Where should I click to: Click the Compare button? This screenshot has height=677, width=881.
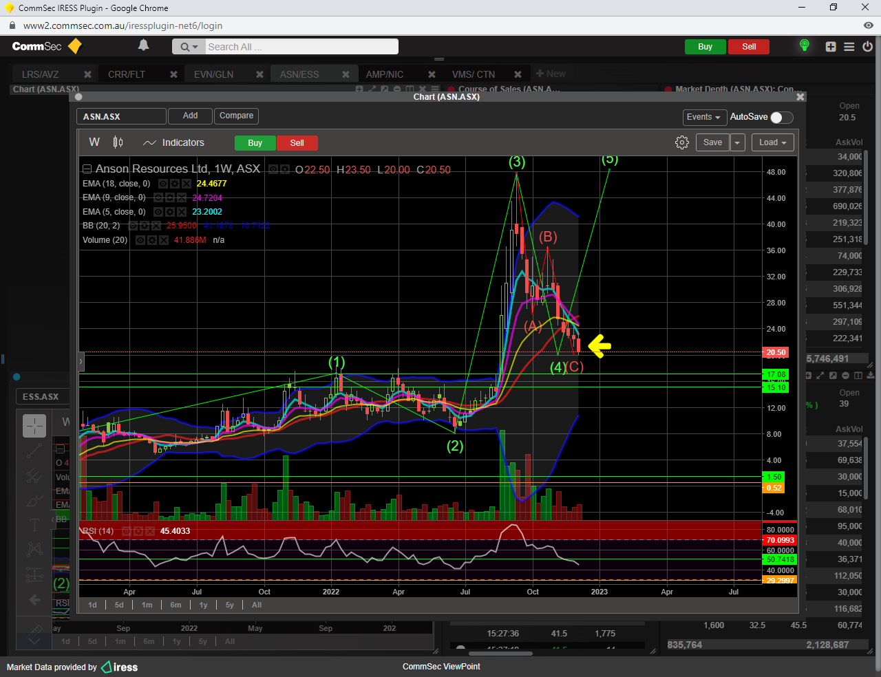tap(236, 116)
